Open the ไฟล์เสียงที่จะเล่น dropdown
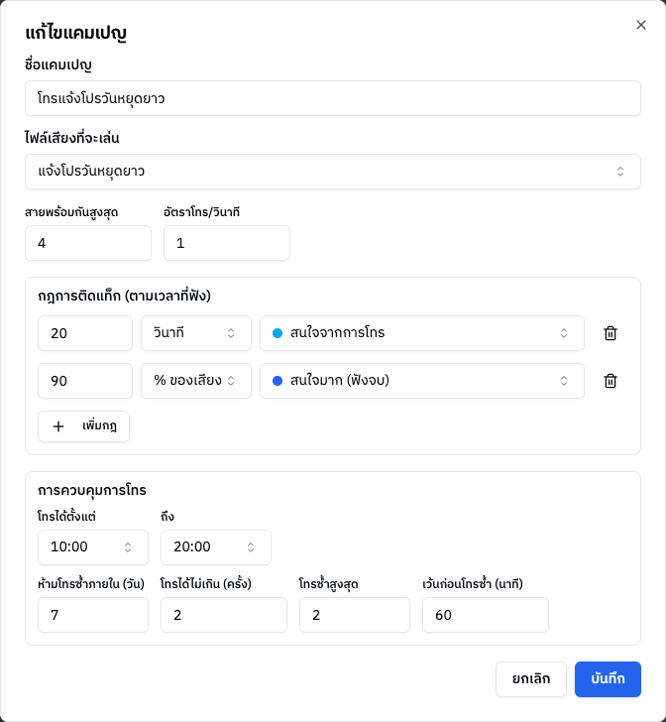 tap(333, 172)
